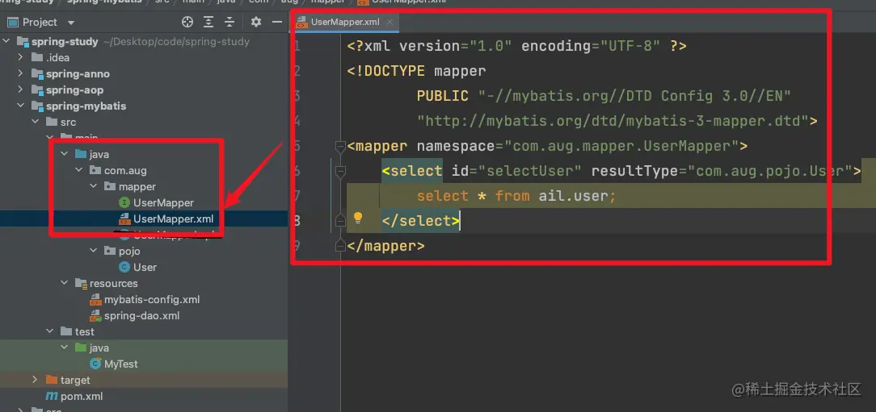Collapse the test folder
The height and width of the screenshot is (412, 876).
[50, 331]
